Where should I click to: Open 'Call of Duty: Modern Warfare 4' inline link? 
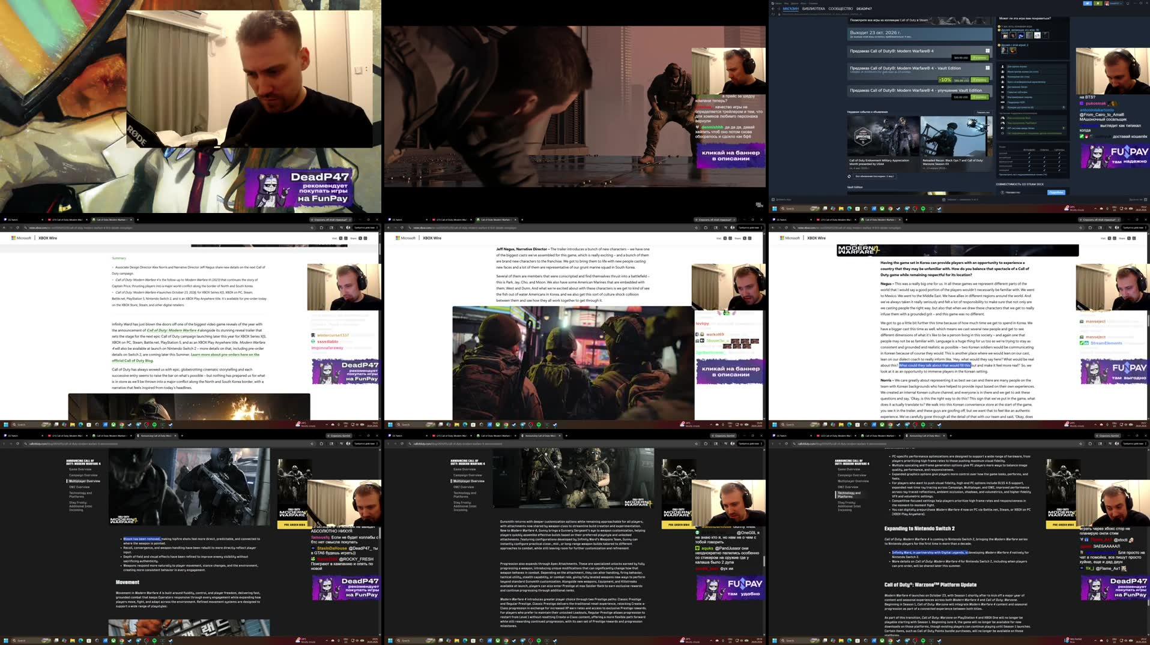pyautogui.click(x=173, y=330)
